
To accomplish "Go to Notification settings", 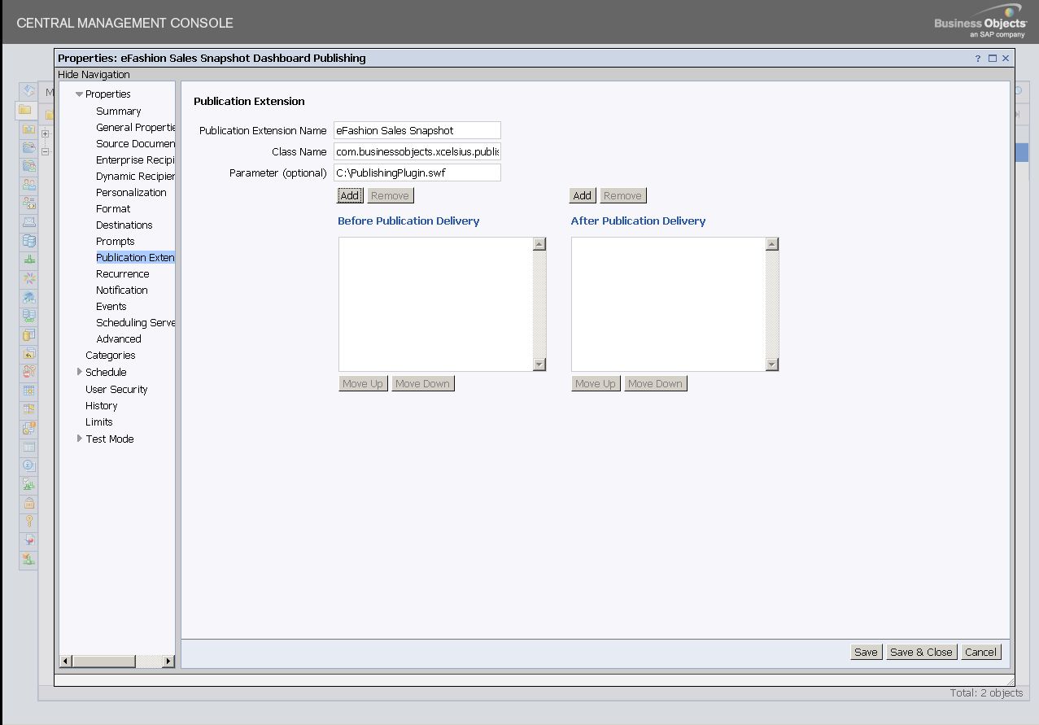I will click(x=122, y=290).
